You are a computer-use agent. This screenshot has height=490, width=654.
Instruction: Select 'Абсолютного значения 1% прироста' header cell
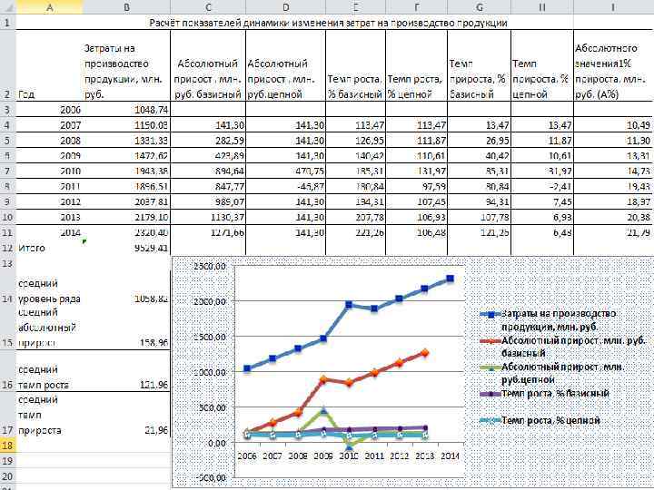(x=613, y=65)
